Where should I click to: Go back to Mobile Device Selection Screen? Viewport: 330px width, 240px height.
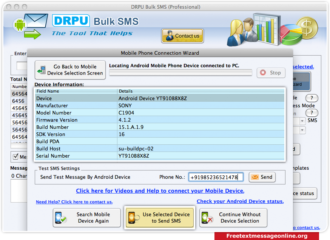70,70
